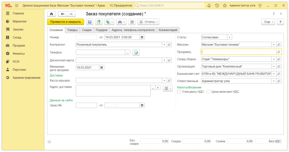The image size is (289, 152).
Task: Open the Контрагент dropdown list
Action: [x=164, y=45]
